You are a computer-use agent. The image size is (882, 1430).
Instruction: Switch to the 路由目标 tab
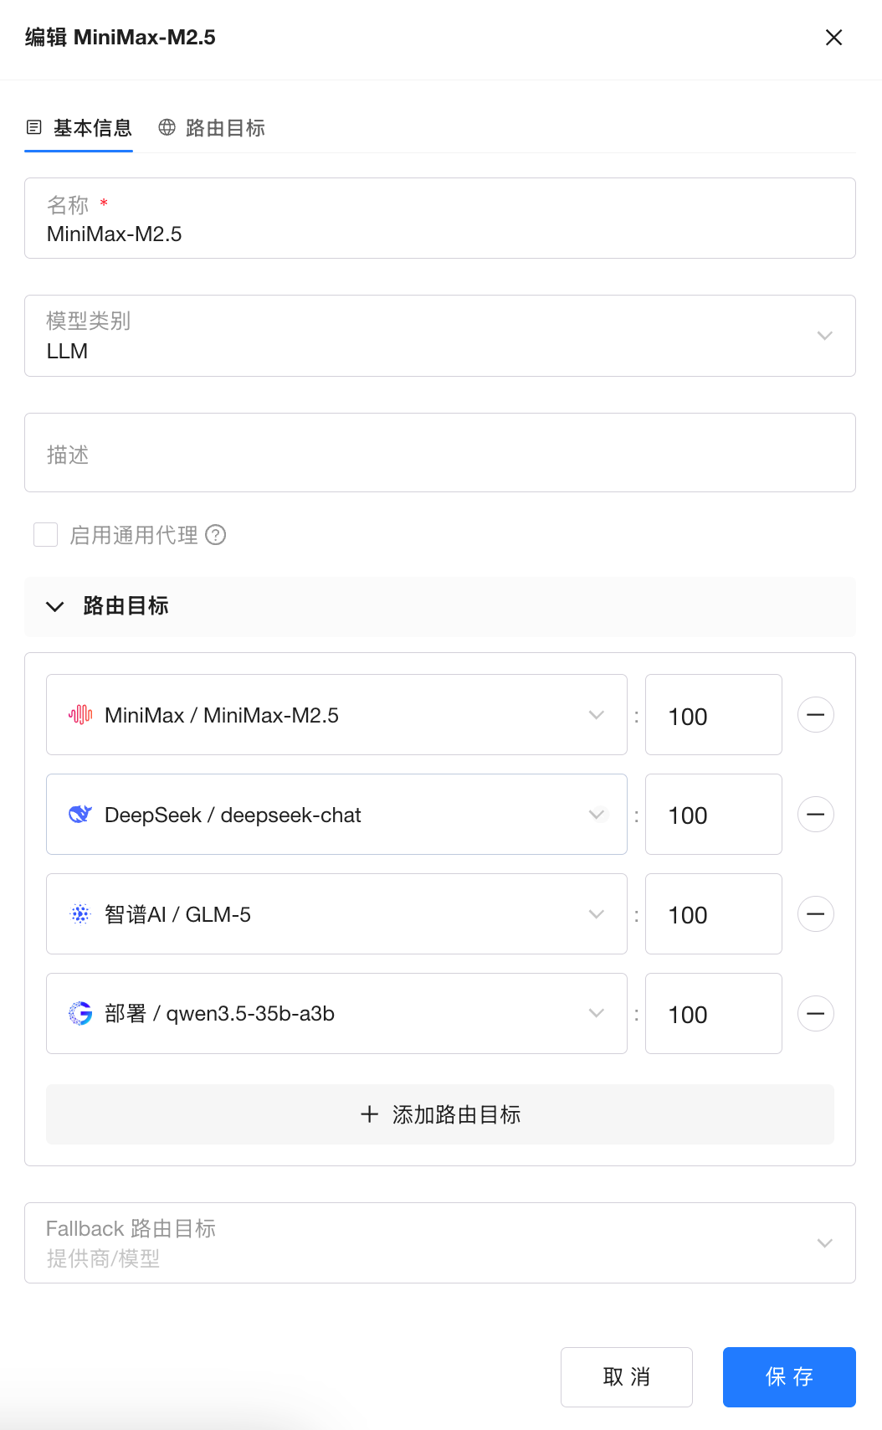point(213,128)
